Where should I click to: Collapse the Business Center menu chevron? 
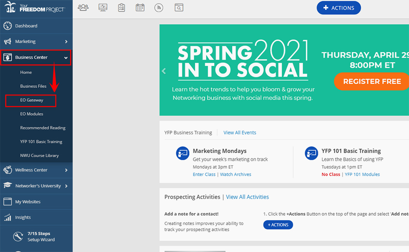click(x=66, y=58)
